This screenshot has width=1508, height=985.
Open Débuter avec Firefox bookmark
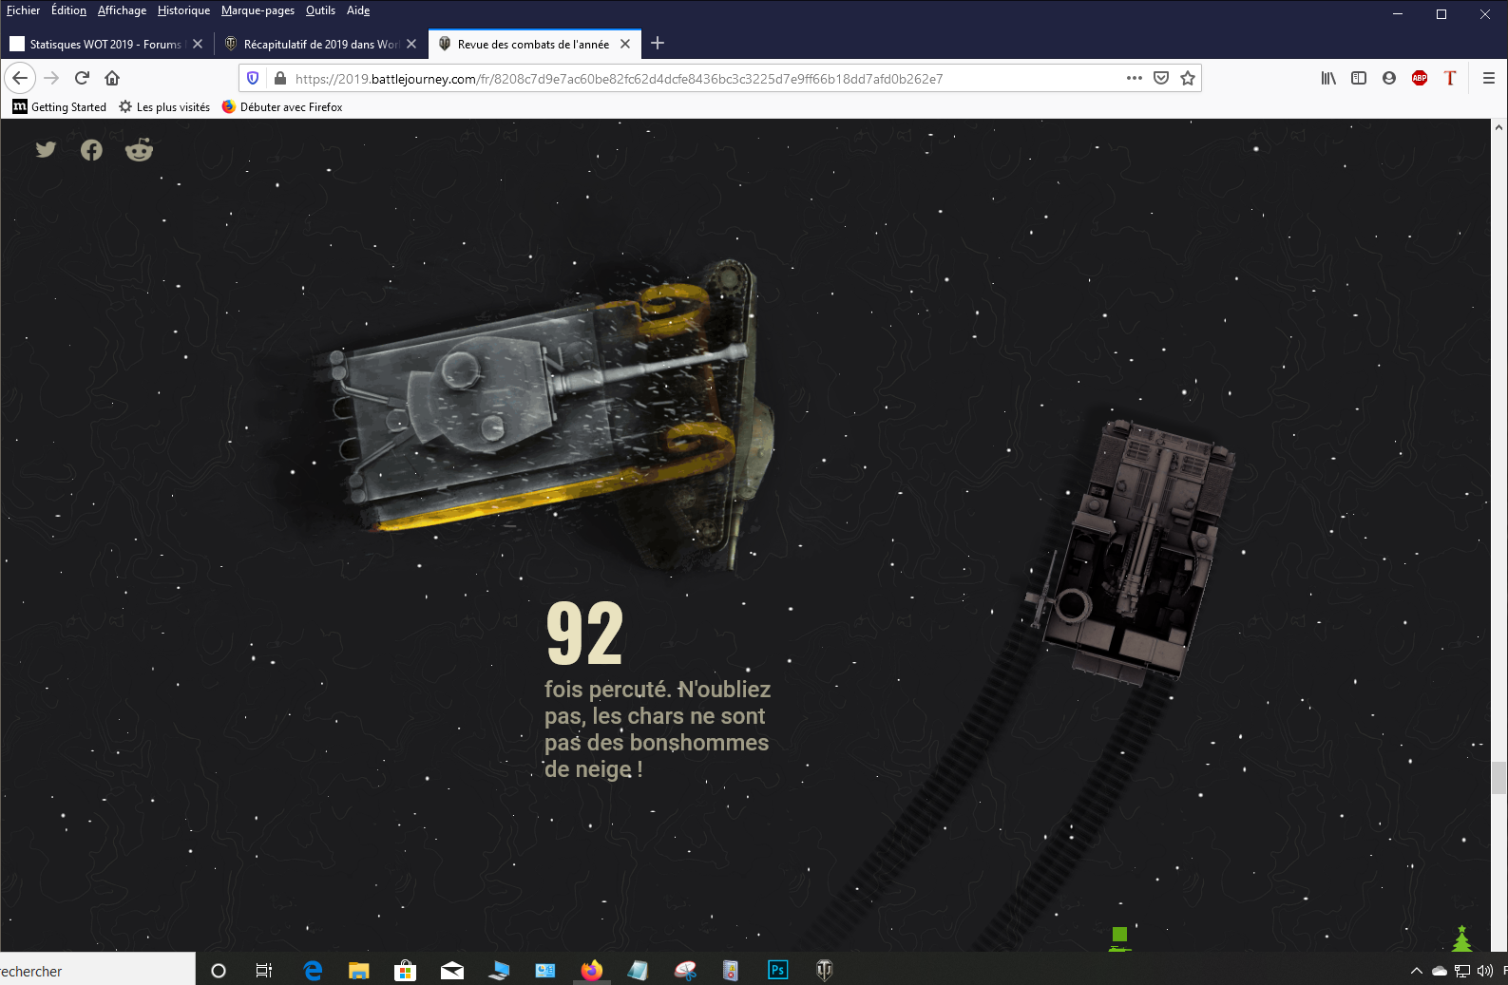282,106
